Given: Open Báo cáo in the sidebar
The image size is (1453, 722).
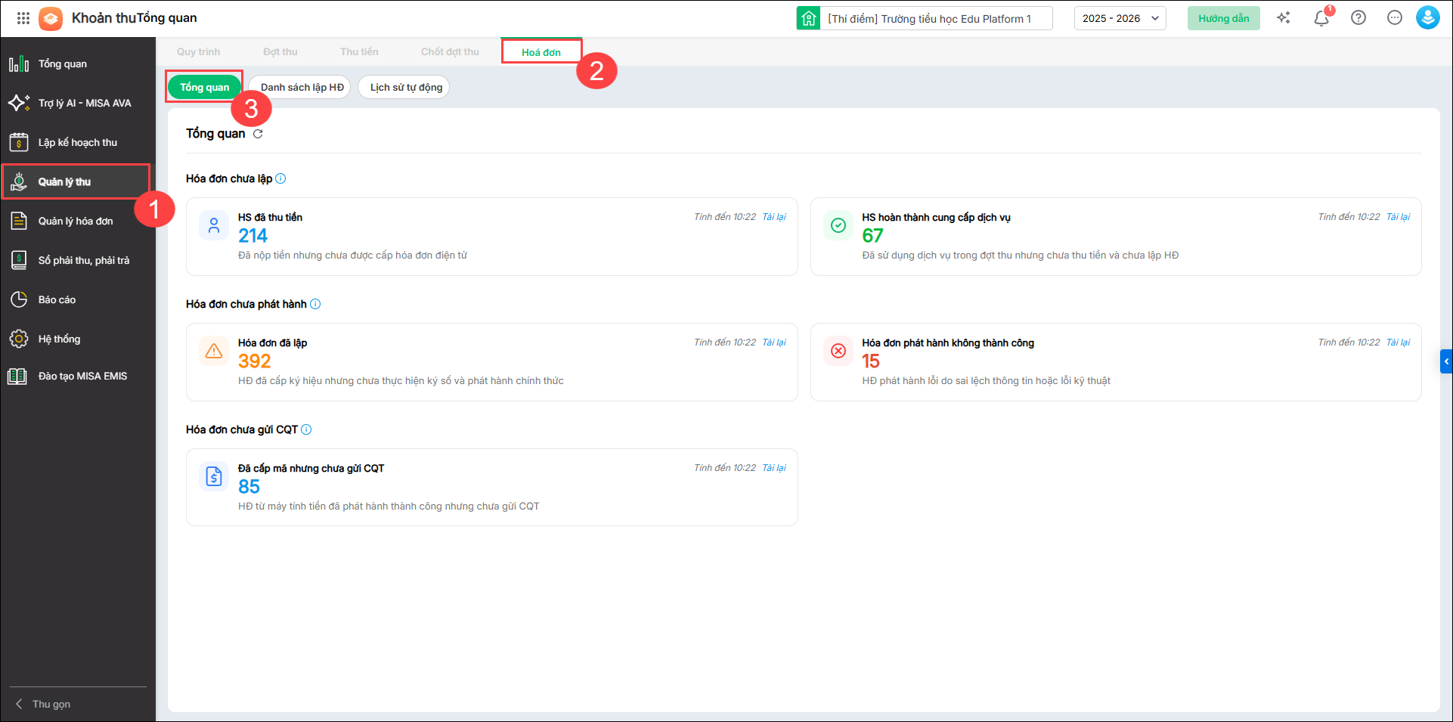Looking at the screenshot, I should click(57, 300).
